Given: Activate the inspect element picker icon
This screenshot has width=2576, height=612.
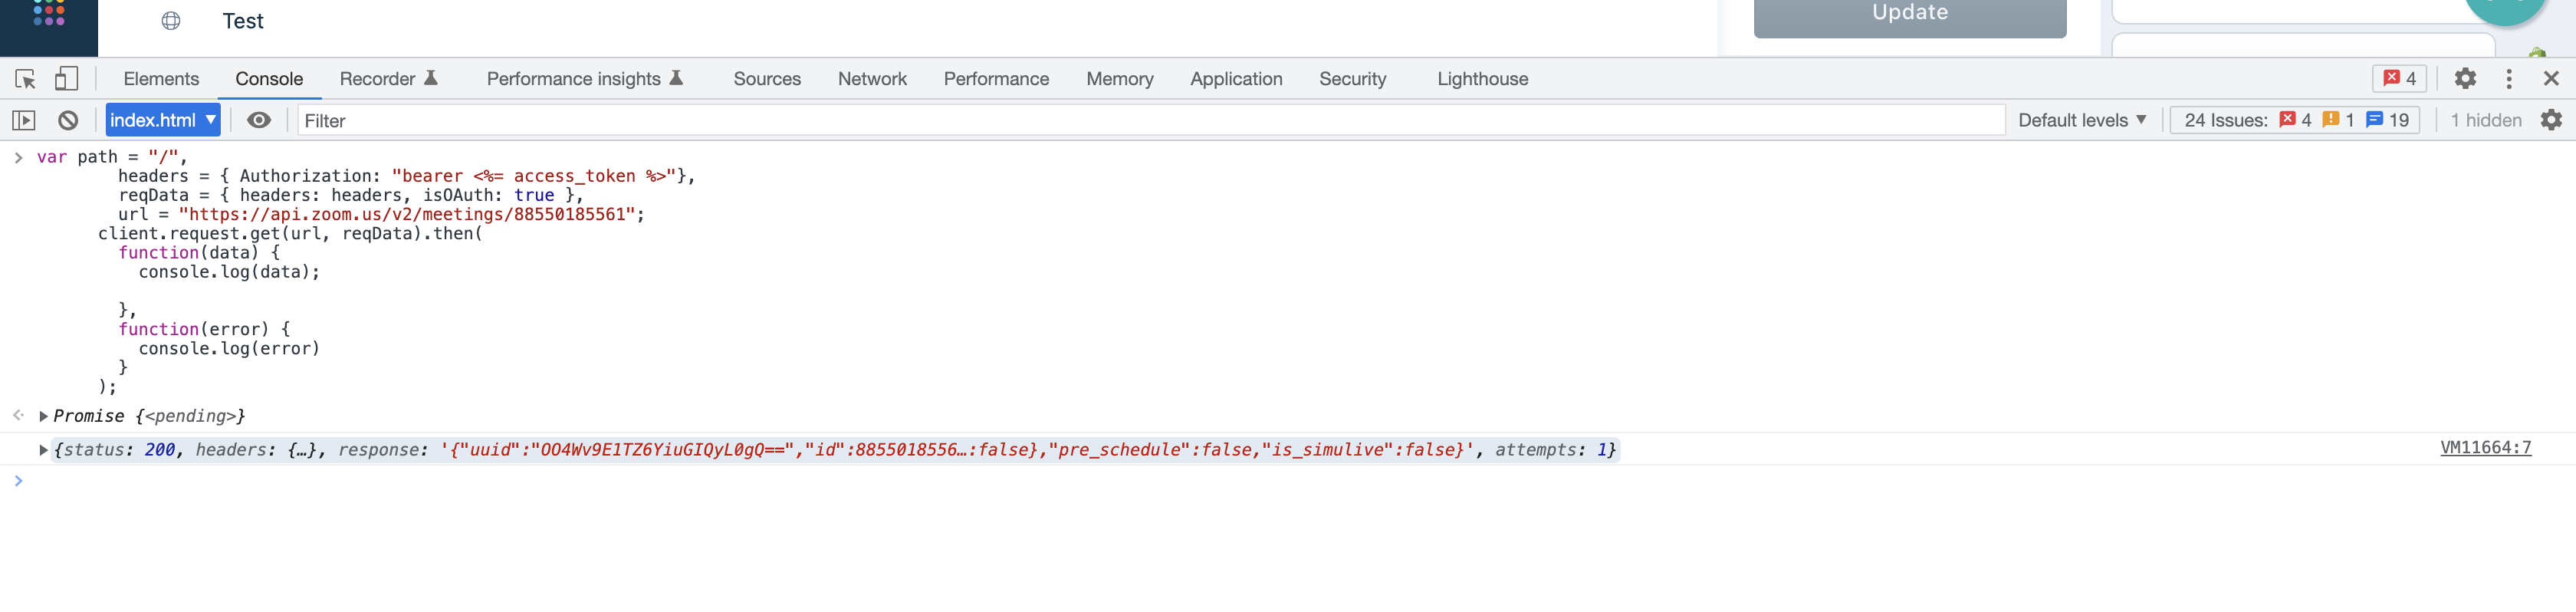Looking at the screenshot, I should pyautogui.click(x=25, y=79).
